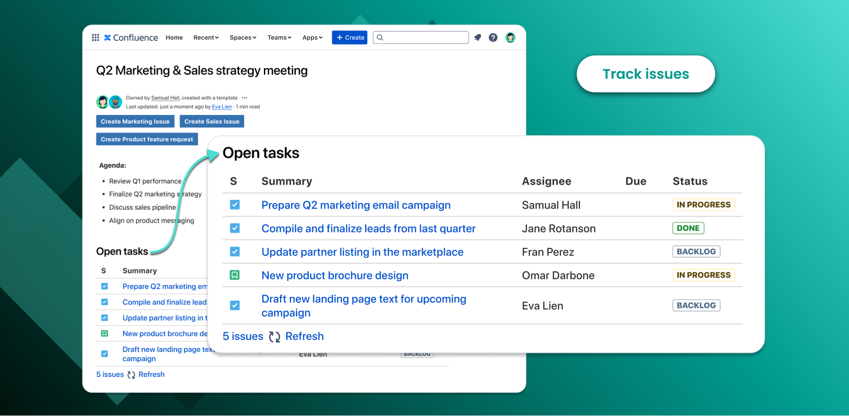849x416 pixels.
Task: Click the Status column header
Action: tap(690, 181)
